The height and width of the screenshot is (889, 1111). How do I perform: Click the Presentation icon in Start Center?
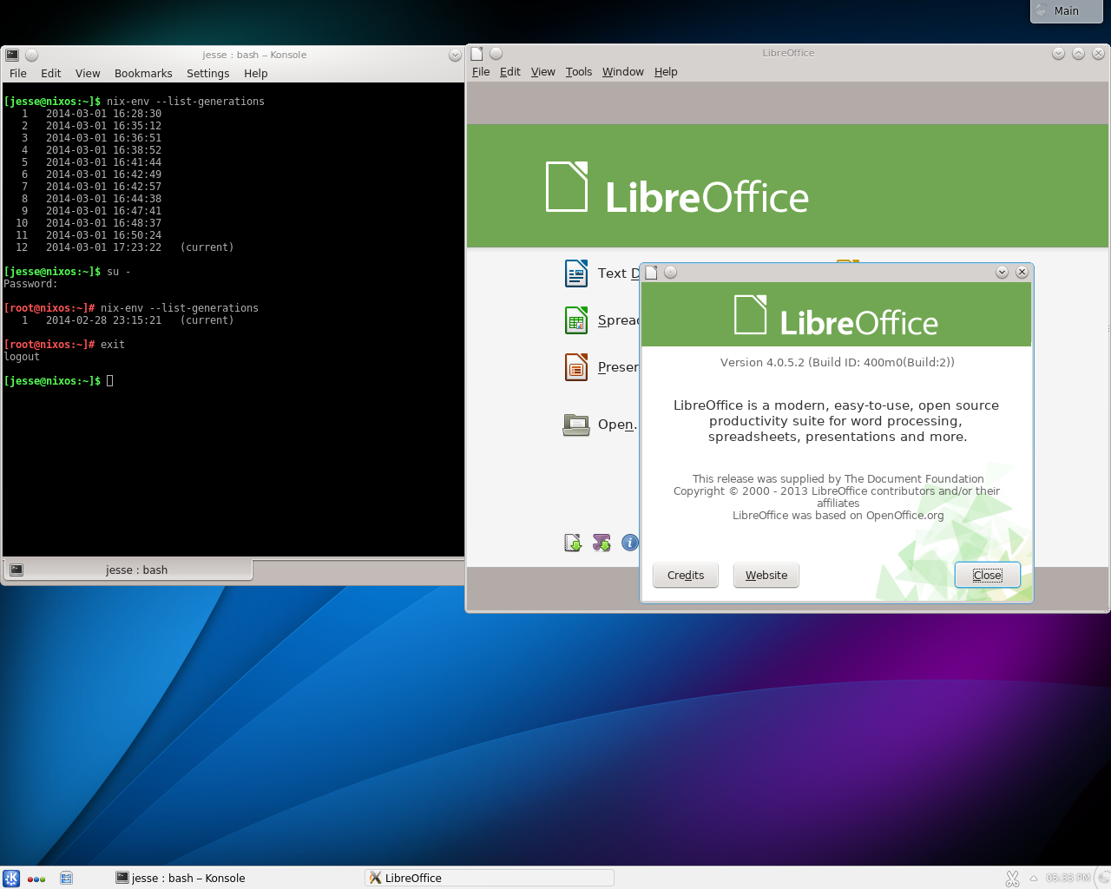pos(576,367)
